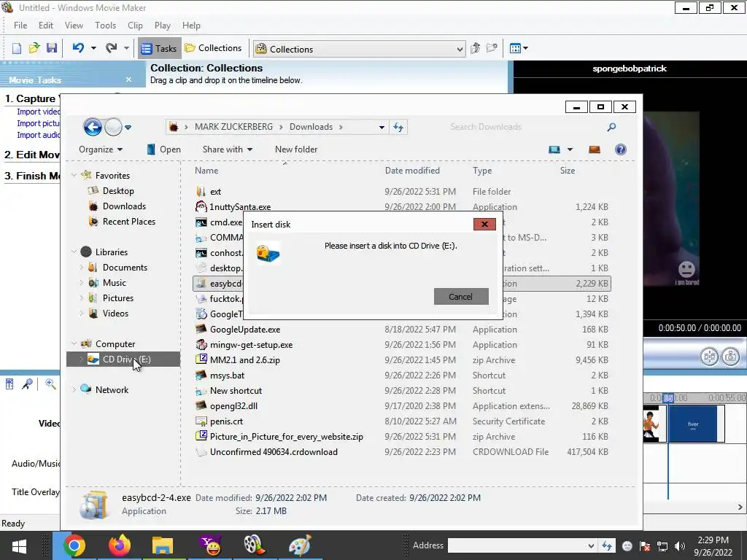Open the Tools menu
Screen dimensions: 747x560
pos(105,26)
